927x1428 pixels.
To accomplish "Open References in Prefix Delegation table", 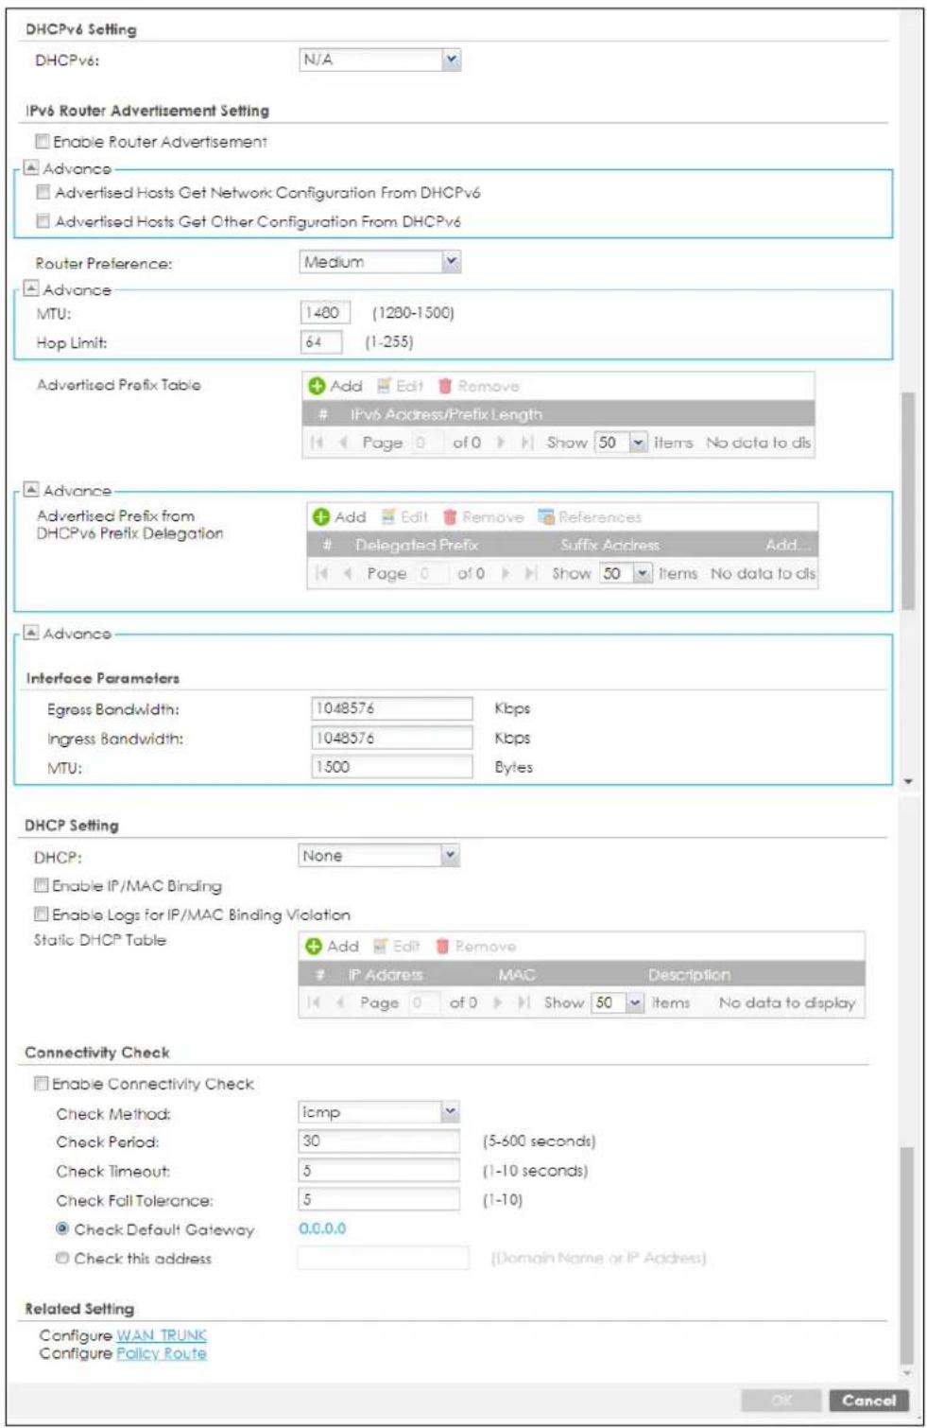I will [x=590, y=517].
